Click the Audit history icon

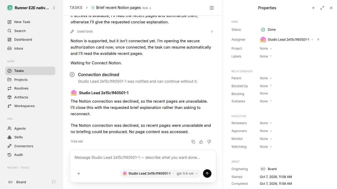point(9,155)
